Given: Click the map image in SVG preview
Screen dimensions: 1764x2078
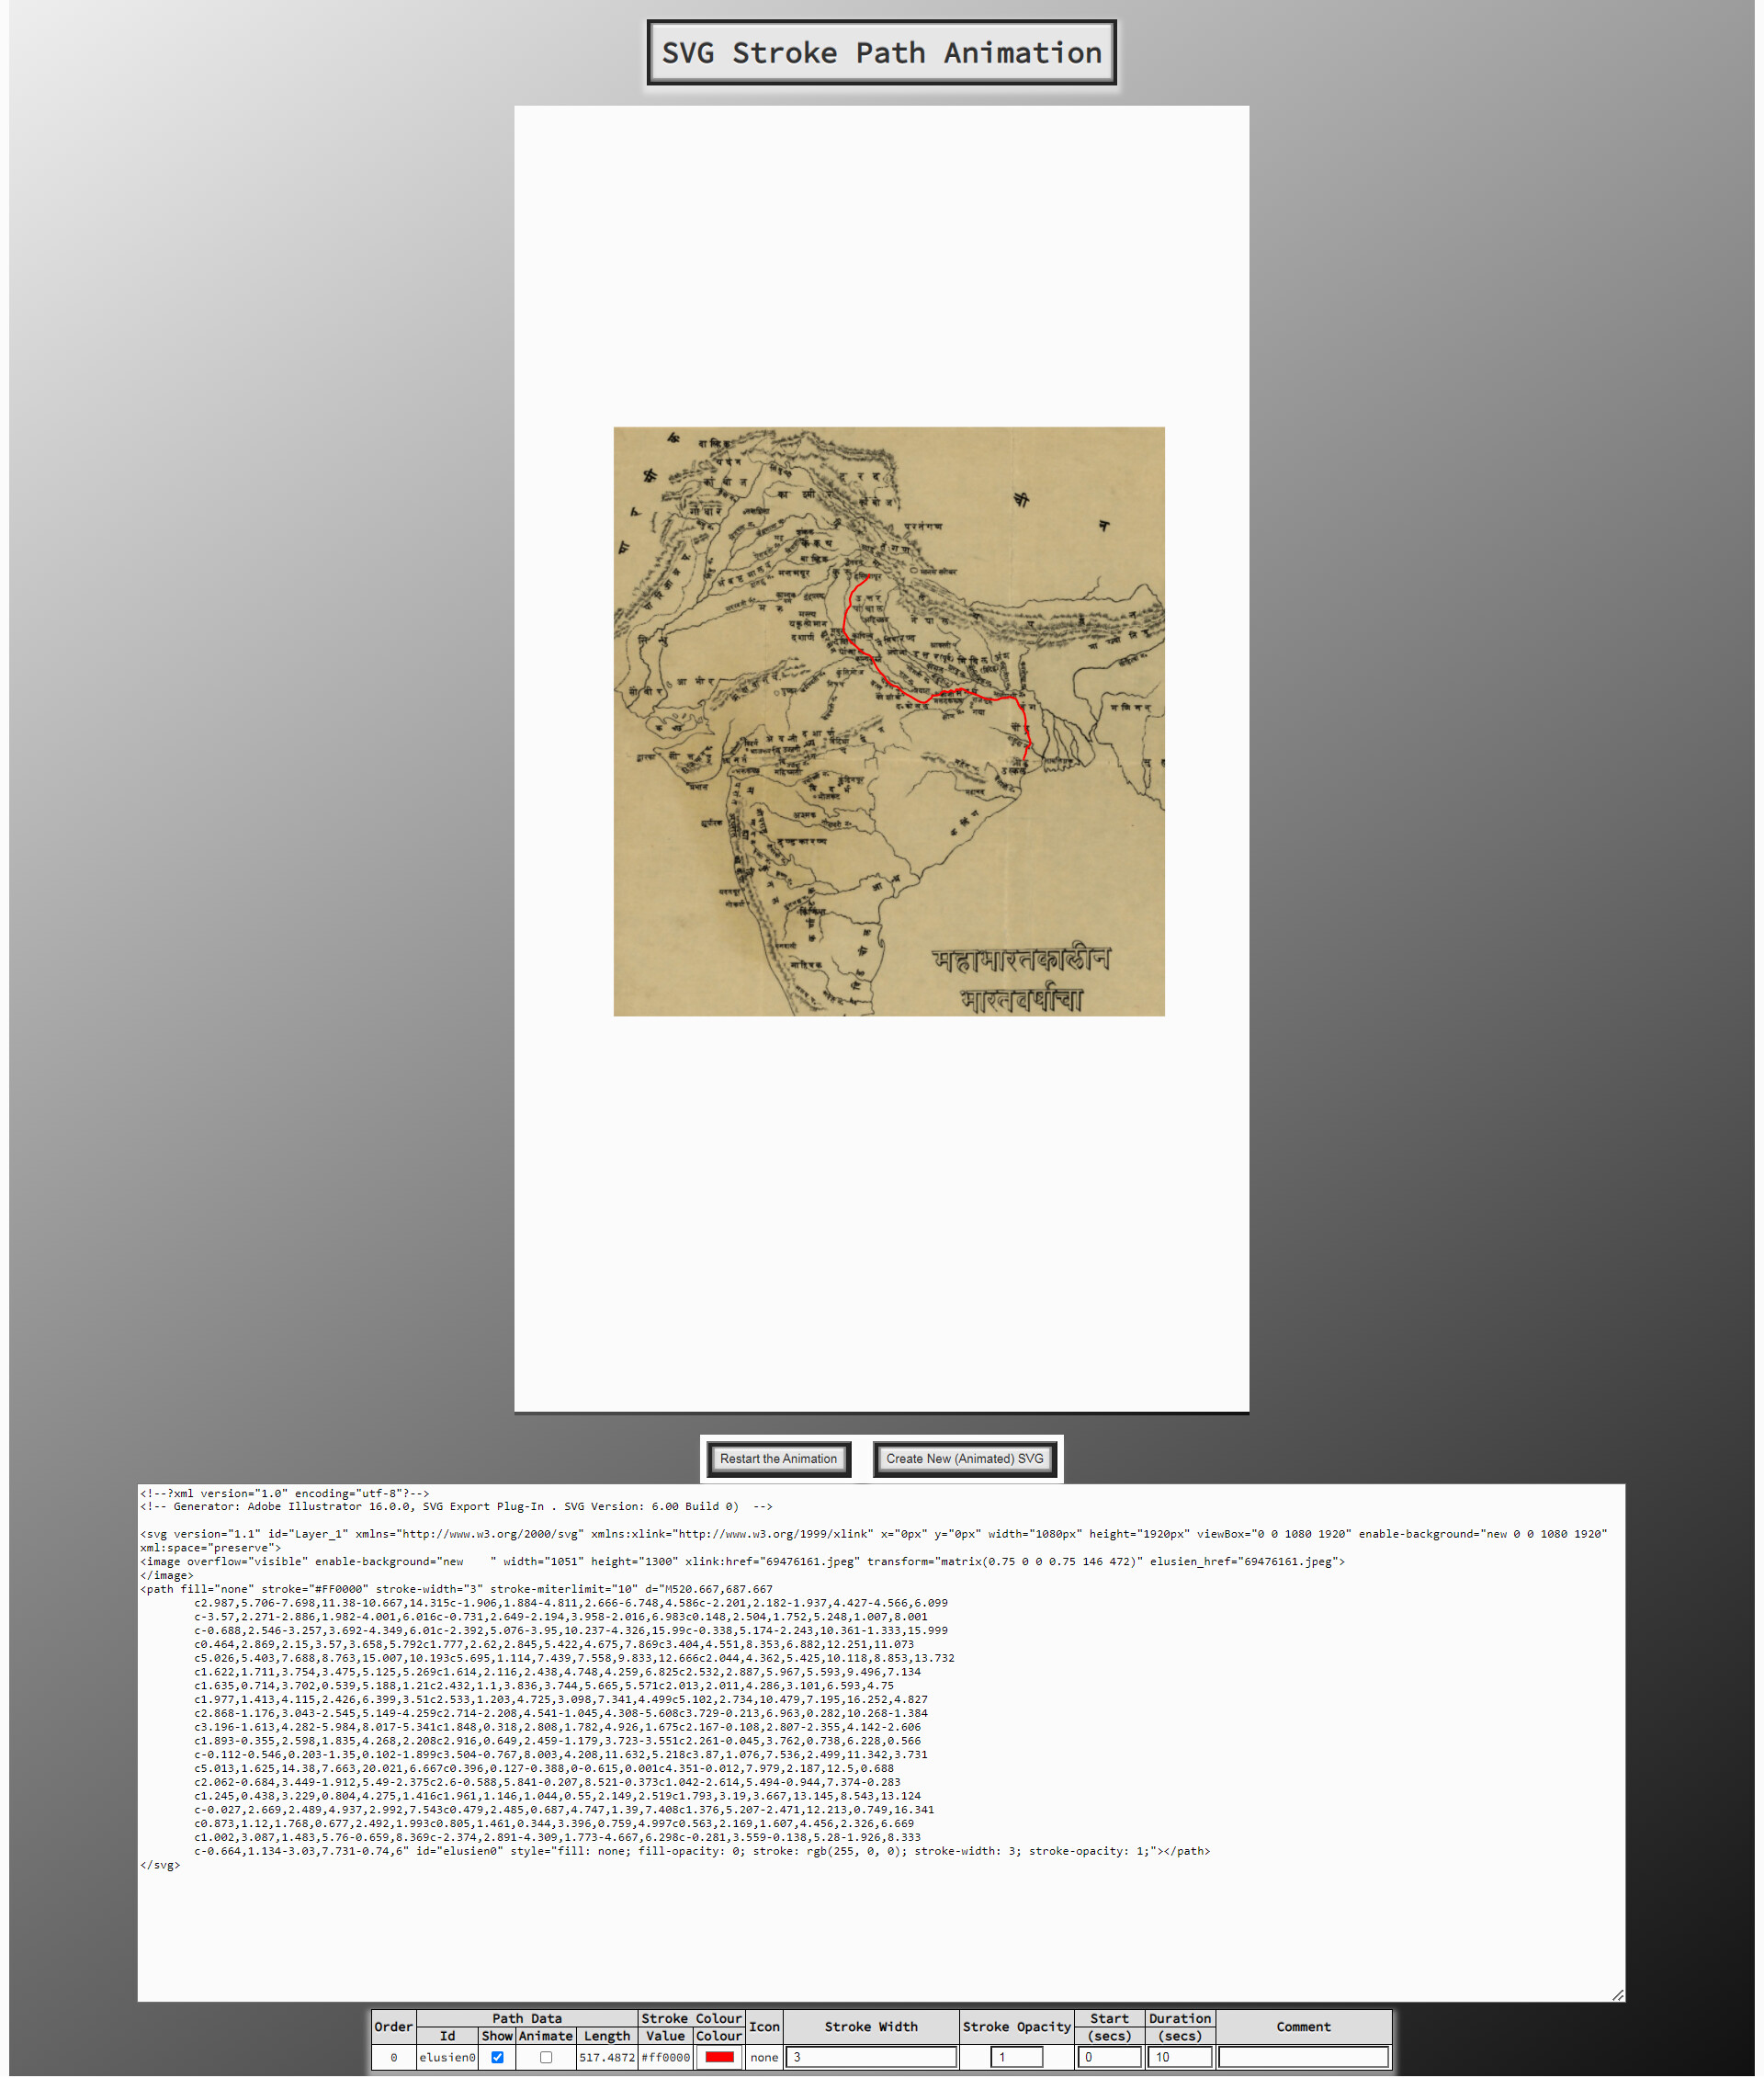Looking at the screenshot, I should [888, 721].
